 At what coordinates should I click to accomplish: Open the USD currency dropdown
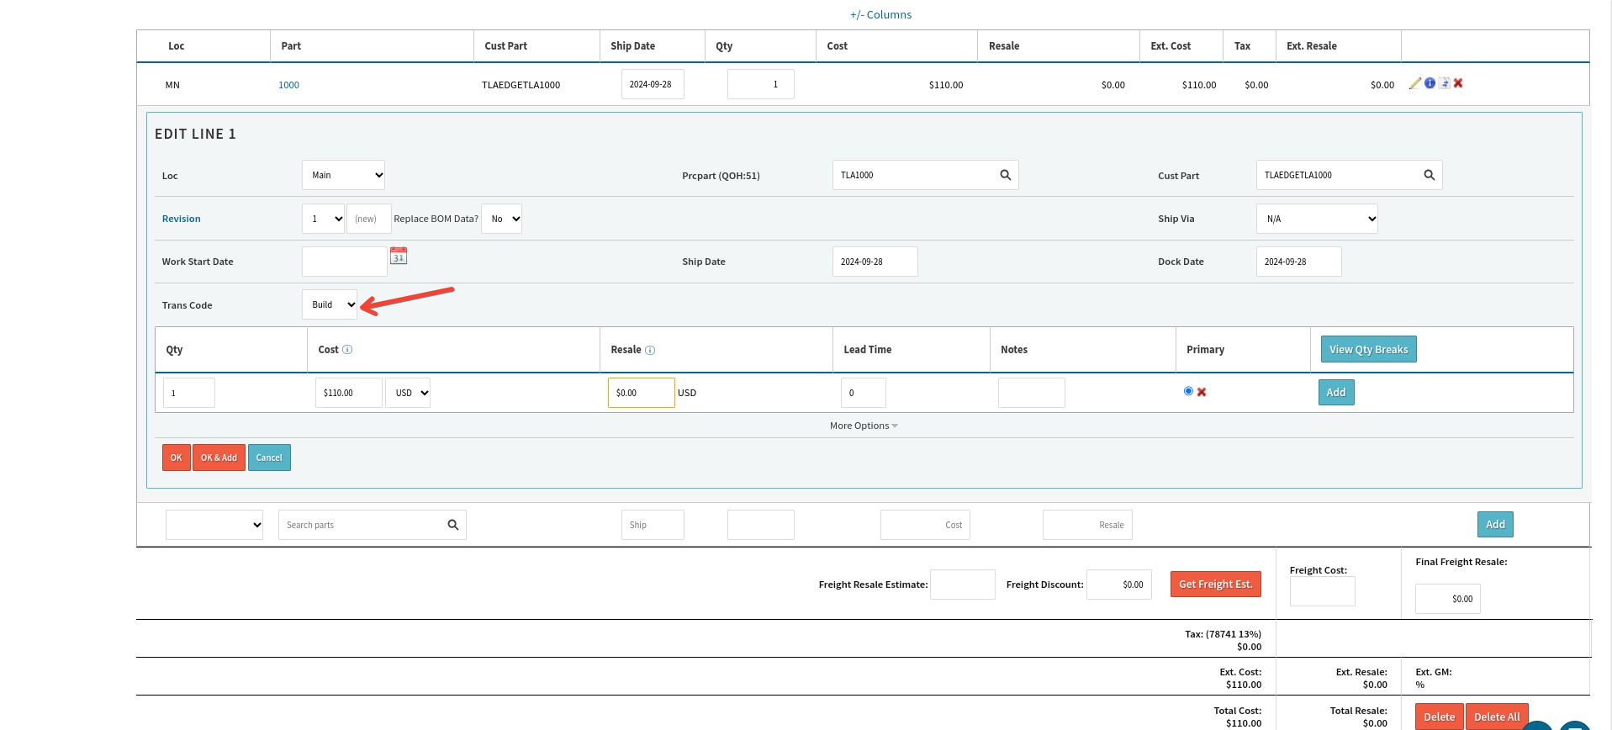click(x=408, y=393)
